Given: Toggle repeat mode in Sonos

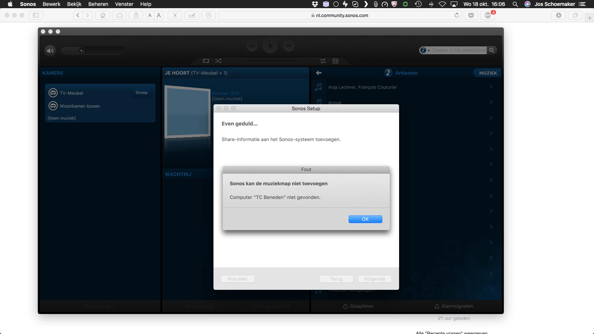Looking at the screenshot, I should 206,61.
